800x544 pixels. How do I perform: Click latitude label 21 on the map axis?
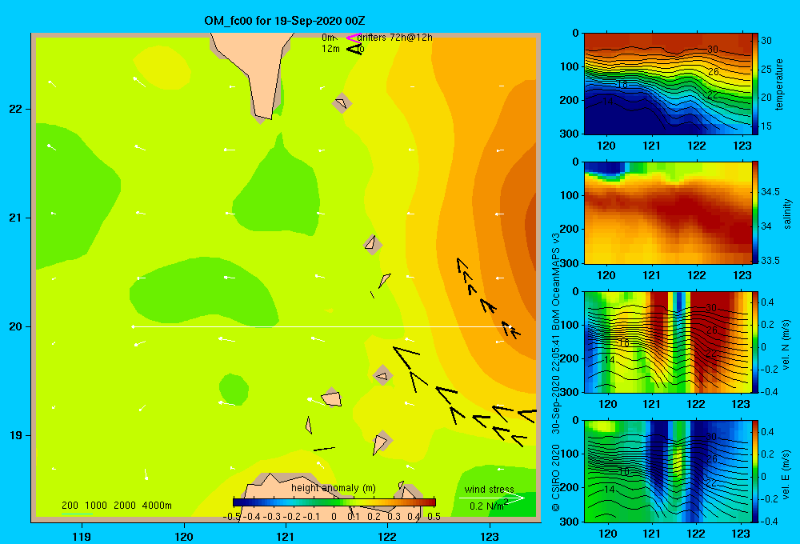(16, 218)
